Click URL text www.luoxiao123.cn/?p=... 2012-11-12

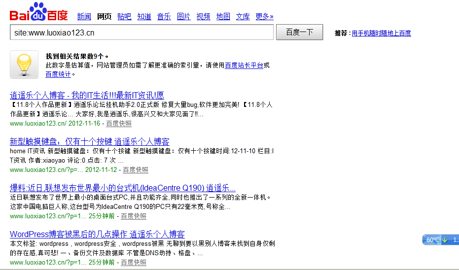pos(63,169)
